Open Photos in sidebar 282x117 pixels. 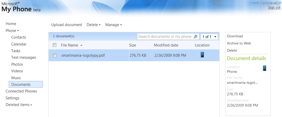pos(17,64)
